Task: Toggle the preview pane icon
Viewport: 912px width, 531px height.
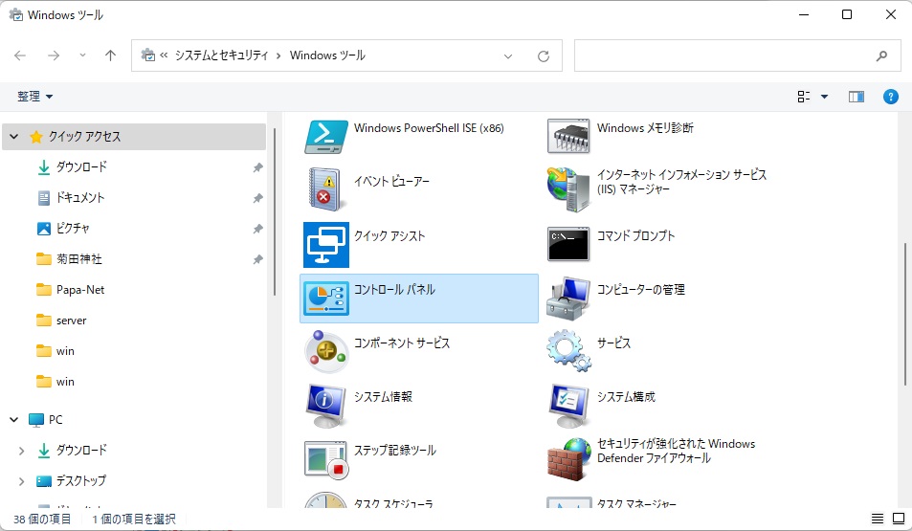Action: tap(856, 97)
